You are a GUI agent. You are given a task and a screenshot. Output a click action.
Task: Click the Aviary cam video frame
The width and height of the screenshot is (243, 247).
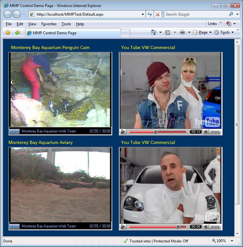[x=60, y=185]
